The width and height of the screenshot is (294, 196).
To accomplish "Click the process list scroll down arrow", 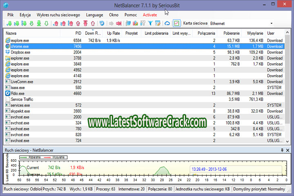I will (x=287, y=141).
